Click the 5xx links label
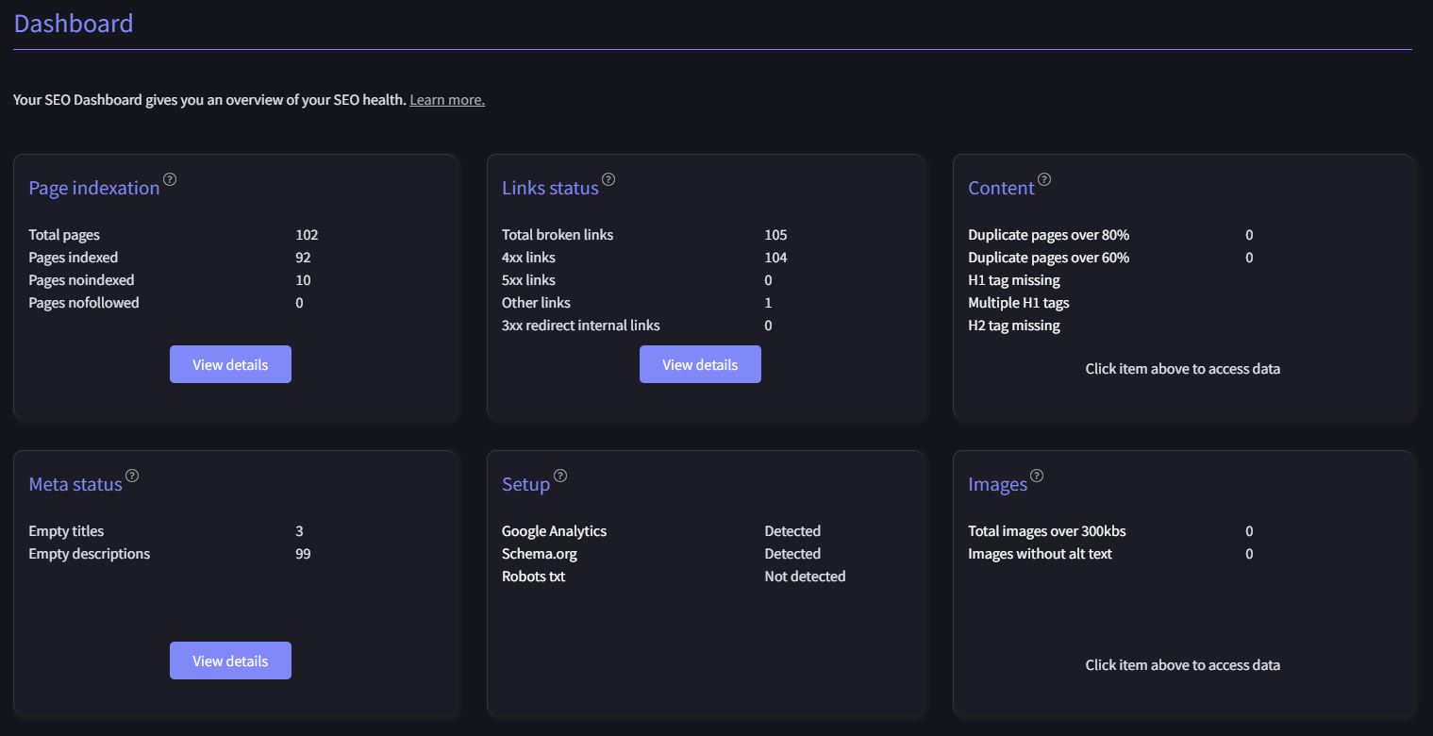 click(x=528, y=280)
